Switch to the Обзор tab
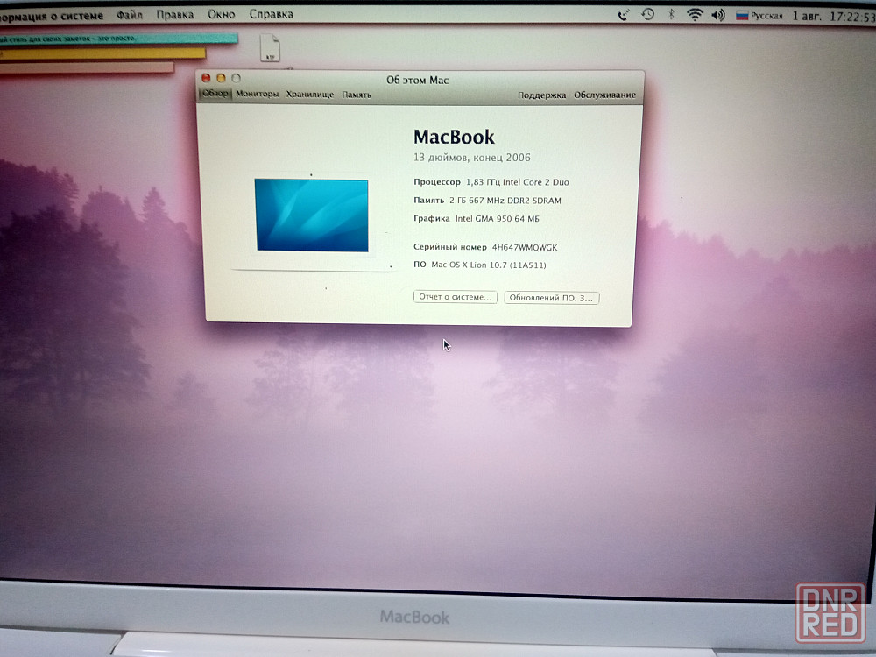Screen dimensions: 876x657 [215, 94]
